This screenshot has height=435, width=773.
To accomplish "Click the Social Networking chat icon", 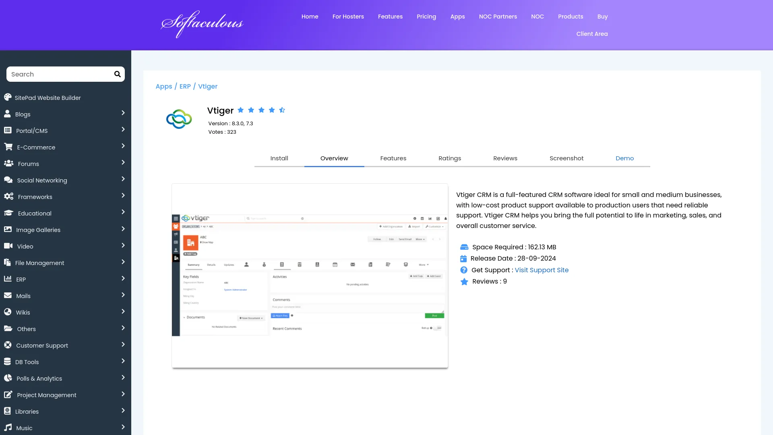I will pyautogui.click(x=8, y=180).
